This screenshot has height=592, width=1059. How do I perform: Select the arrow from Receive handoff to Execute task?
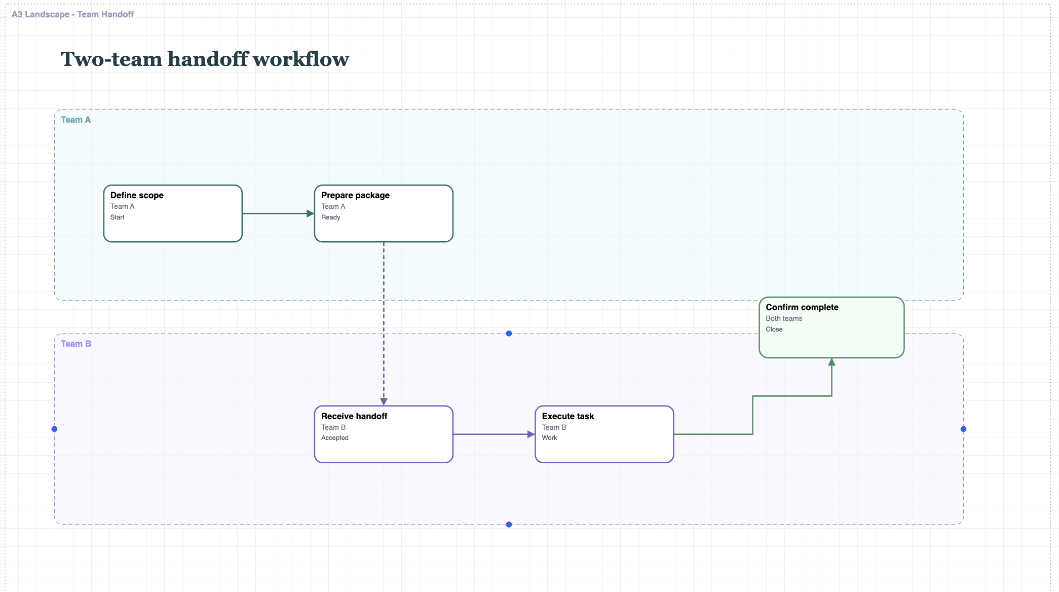[x=494, y=434]
